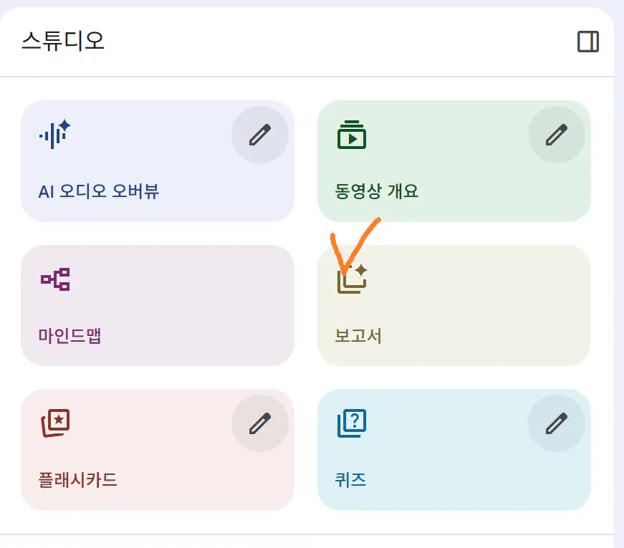Select the 플래시카드 stacked cards icon

click(55, 423)
